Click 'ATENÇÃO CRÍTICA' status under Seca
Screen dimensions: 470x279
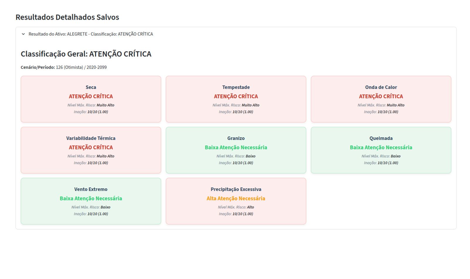tap(91, 96)
